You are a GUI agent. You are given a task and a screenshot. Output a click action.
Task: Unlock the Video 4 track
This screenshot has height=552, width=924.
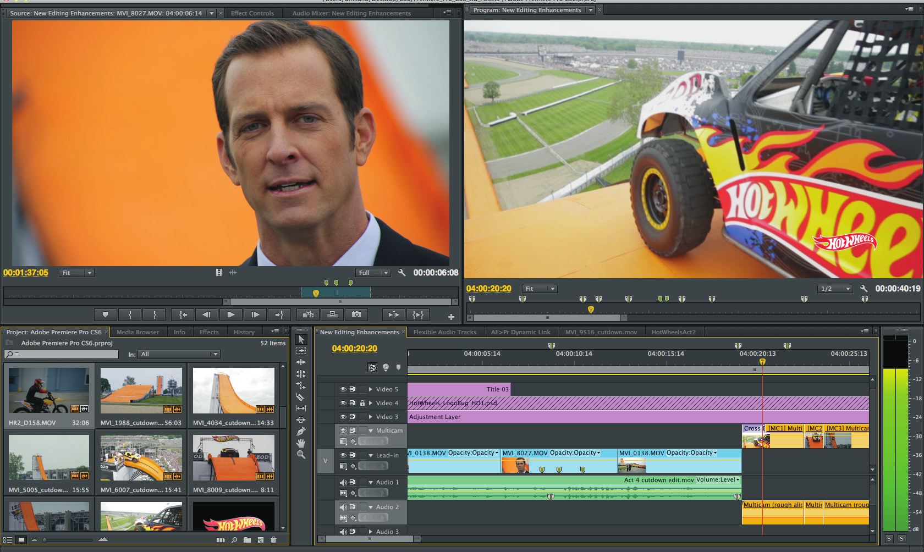coord(362,403)
